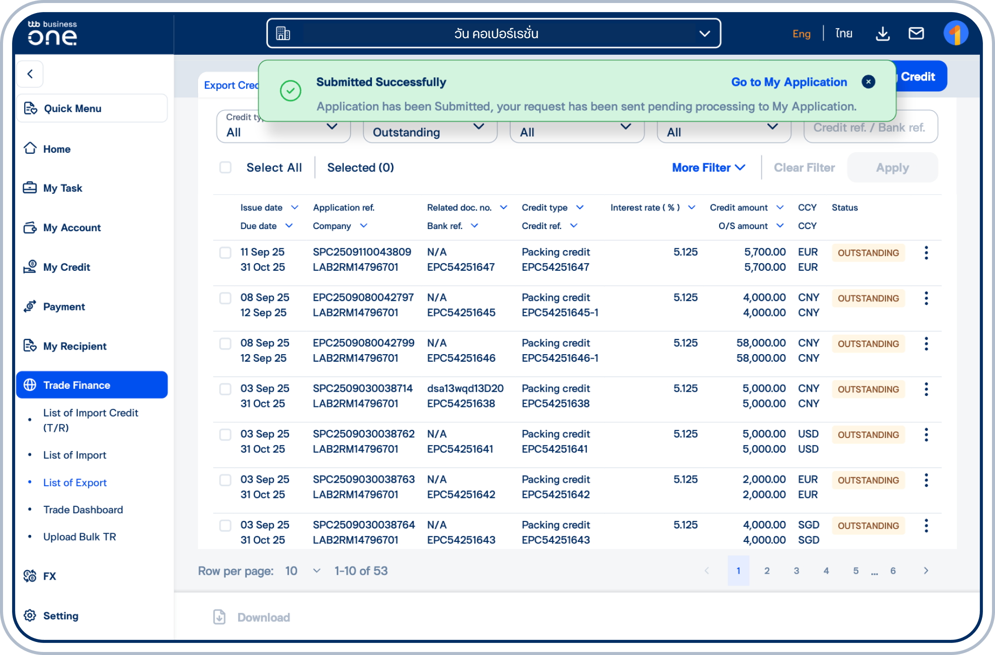The image size is (995, 655).
Task: Click the download icon in top header
Action: pyautogui.click(x=882, y=34)
